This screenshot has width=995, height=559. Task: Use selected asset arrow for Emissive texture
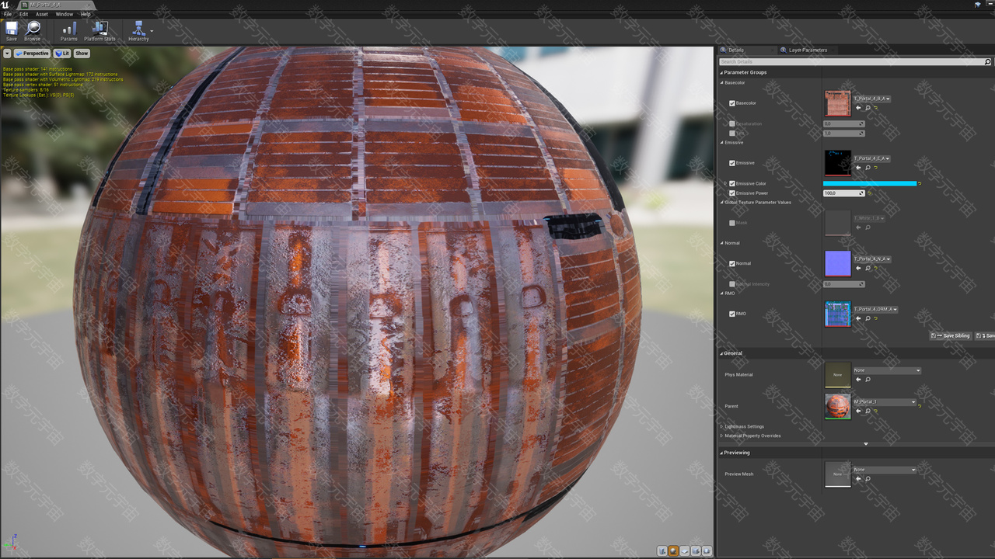point(858,168)
